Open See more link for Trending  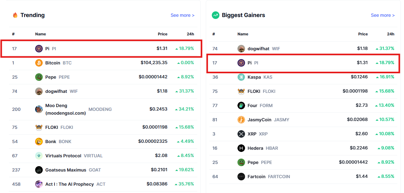click(182, 15)
